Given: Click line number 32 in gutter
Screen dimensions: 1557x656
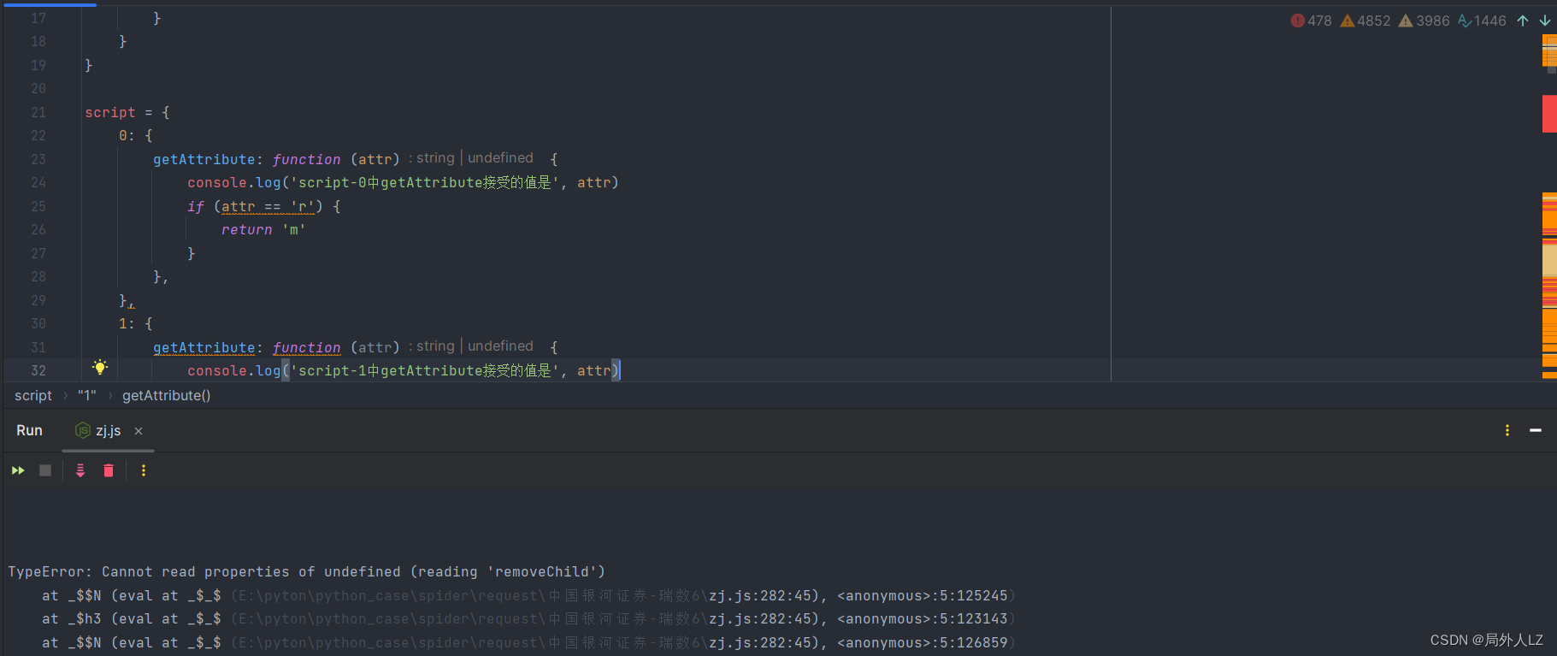Looking at the screenshot, I should [x=38, y=370].
